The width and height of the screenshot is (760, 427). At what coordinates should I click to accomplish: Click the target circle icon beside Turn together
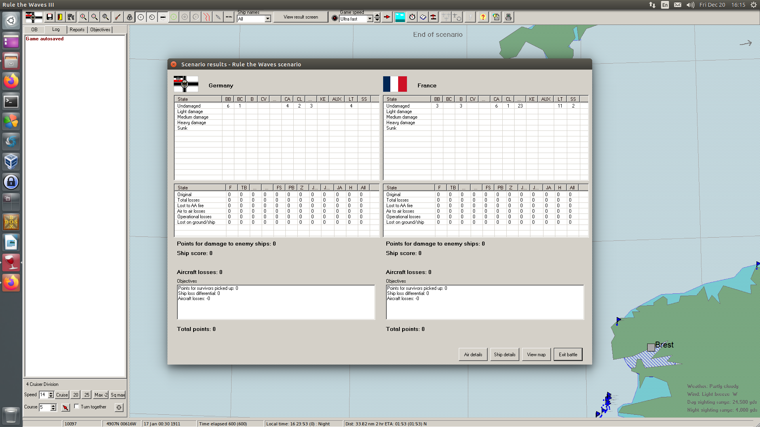point(119,407)
